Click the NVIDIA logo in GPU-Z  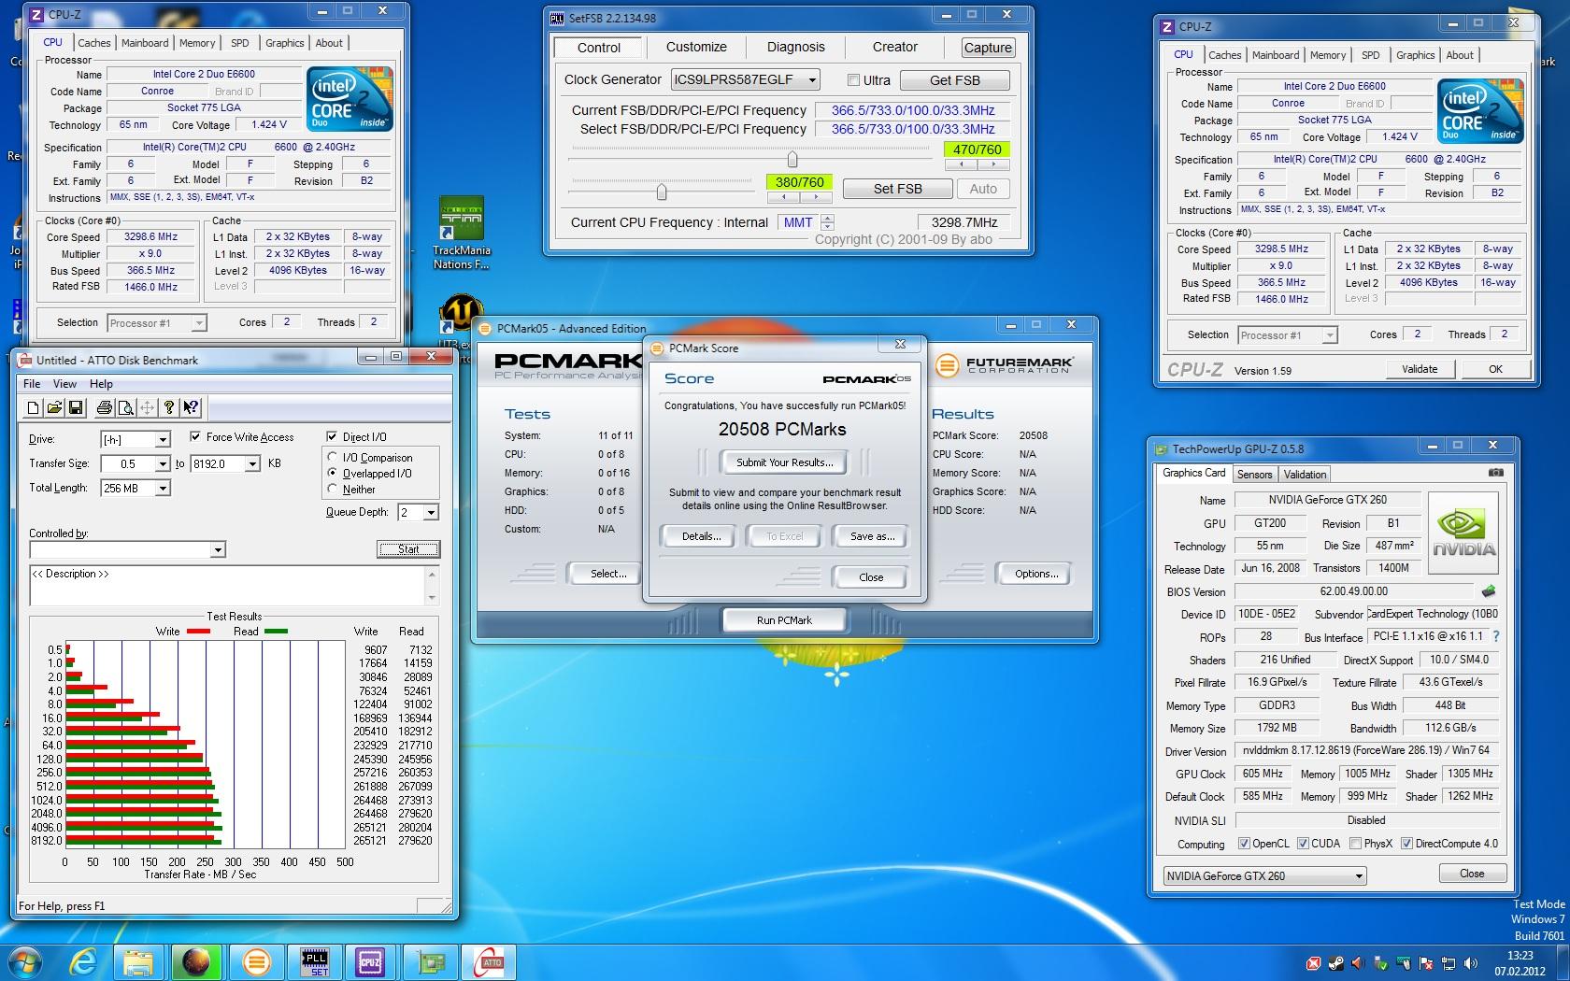tap(1464, 533)
